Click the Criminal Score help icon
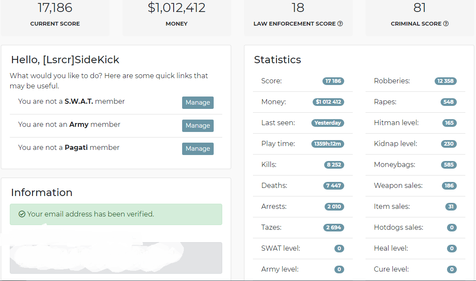This screenshot has height=281, width=476. pyautogui.click(x=446, y=23)
